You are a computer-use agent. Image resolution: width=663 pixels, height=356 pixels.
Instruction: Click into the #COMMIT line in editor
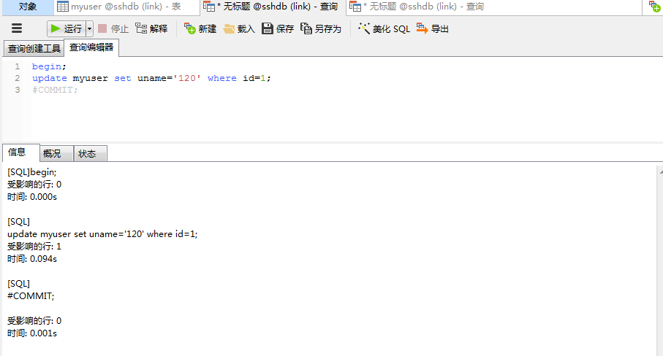(55, 90)
